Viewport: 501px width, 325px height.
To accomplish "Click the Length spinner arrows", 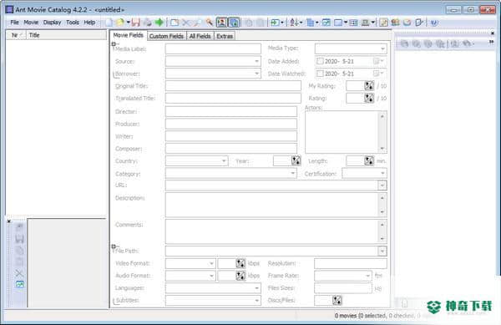I will point(369,160).
